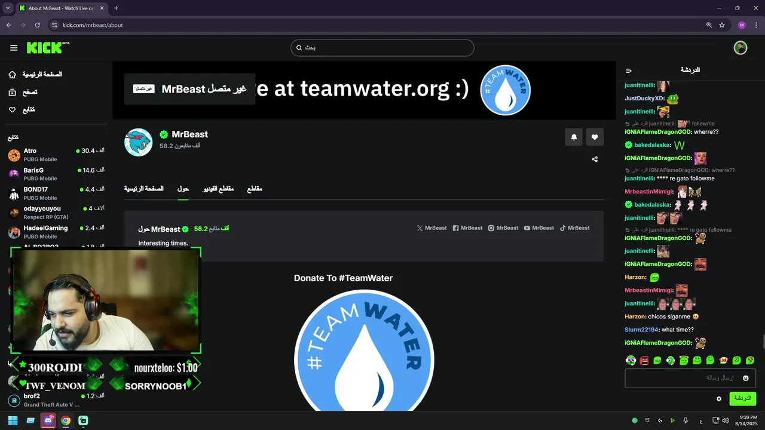Open Atro channel in sidebar
The width and height of the screenshot is (765, 430).
click(56, 155)
